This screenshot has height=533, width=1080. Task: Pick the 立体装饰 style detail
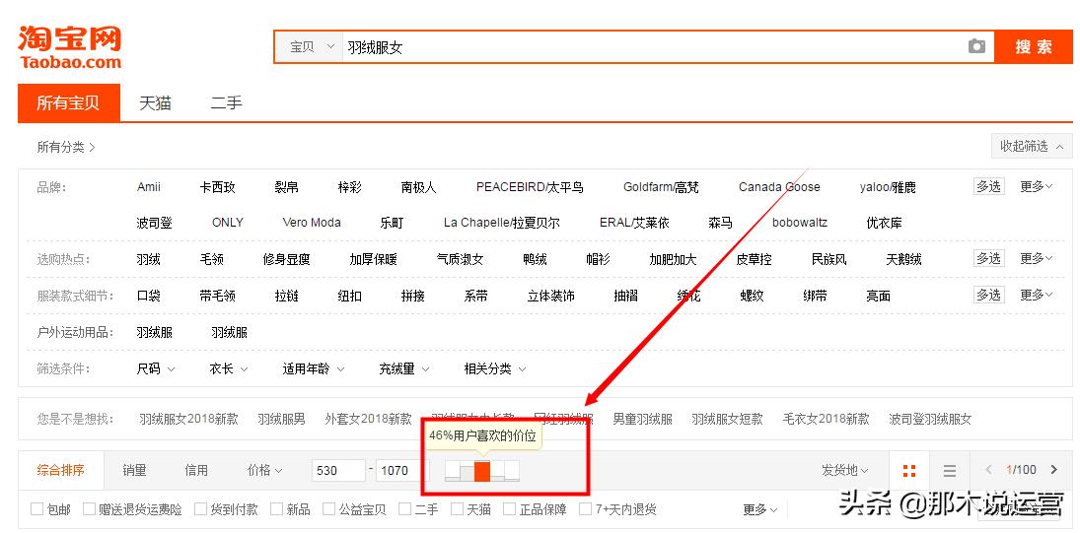[551, 296]
